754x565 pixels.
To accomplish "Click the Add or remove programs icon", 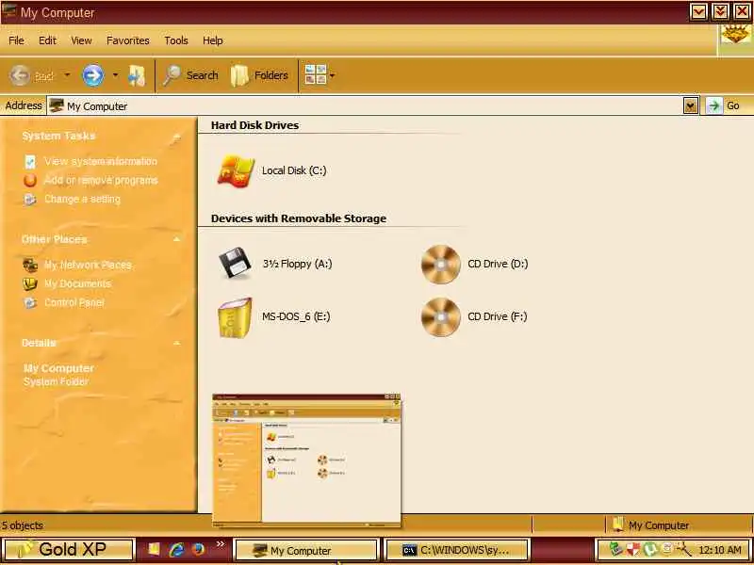I will (x=30, y=180).
